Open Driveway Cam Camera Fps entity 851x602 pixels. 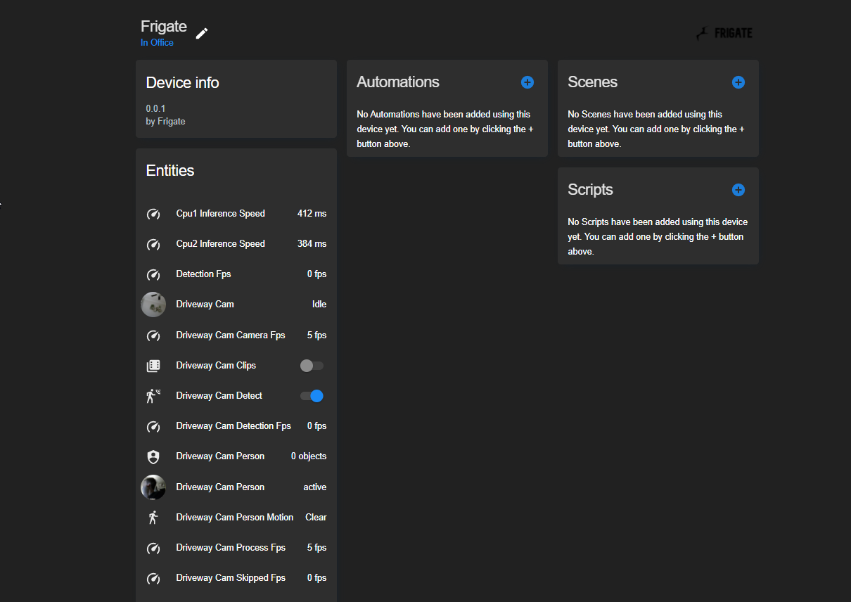point(231,335)
